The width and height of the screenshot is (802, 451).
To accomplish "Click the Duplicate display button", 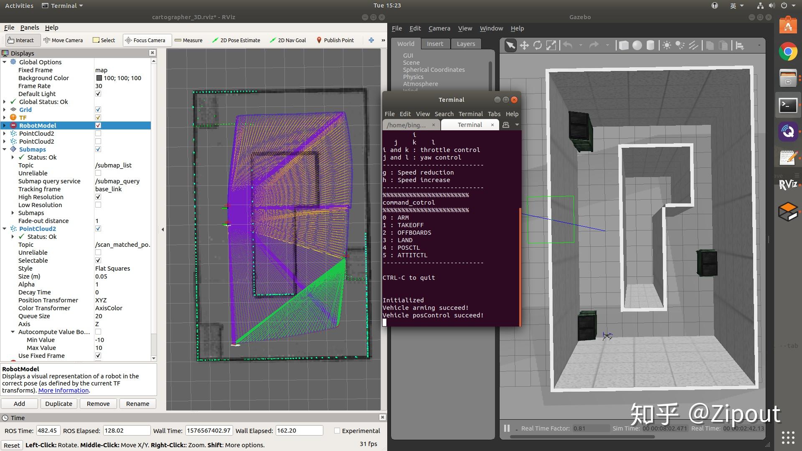I will click(58, 403).
